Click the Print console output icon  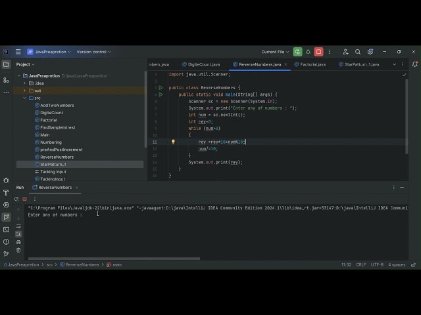[x=18, y=242]
